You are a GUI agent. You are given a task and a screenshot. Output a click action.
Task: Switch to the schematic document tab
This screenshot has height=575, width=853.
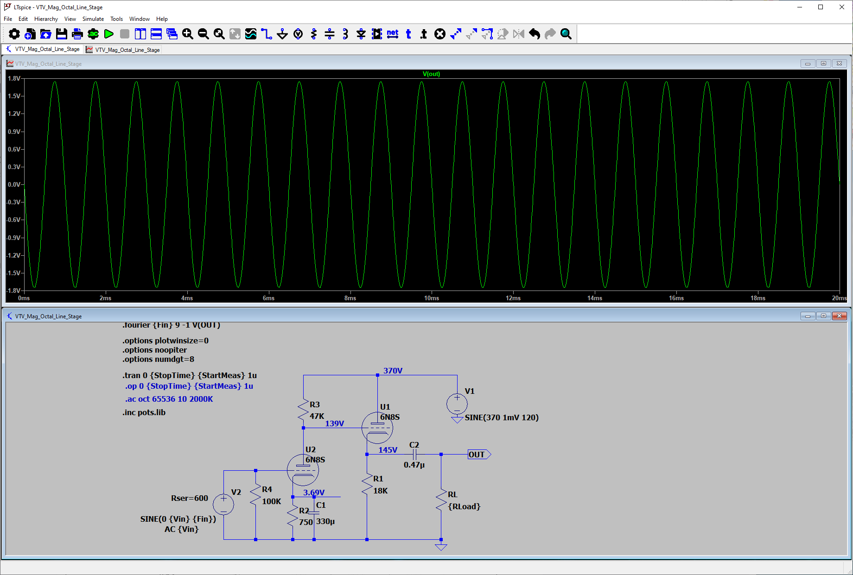point(42,49)
